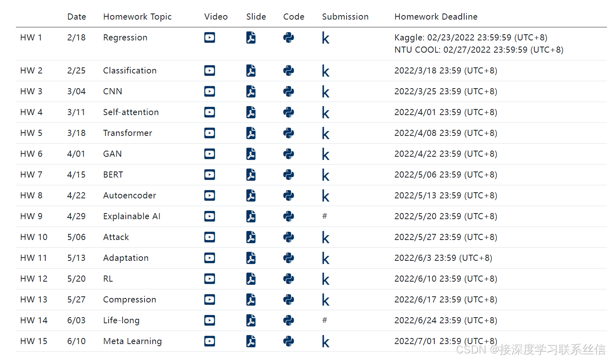
Task: Open the HW 8 Kaggle submission icon
Action: (x=325, y=196)
